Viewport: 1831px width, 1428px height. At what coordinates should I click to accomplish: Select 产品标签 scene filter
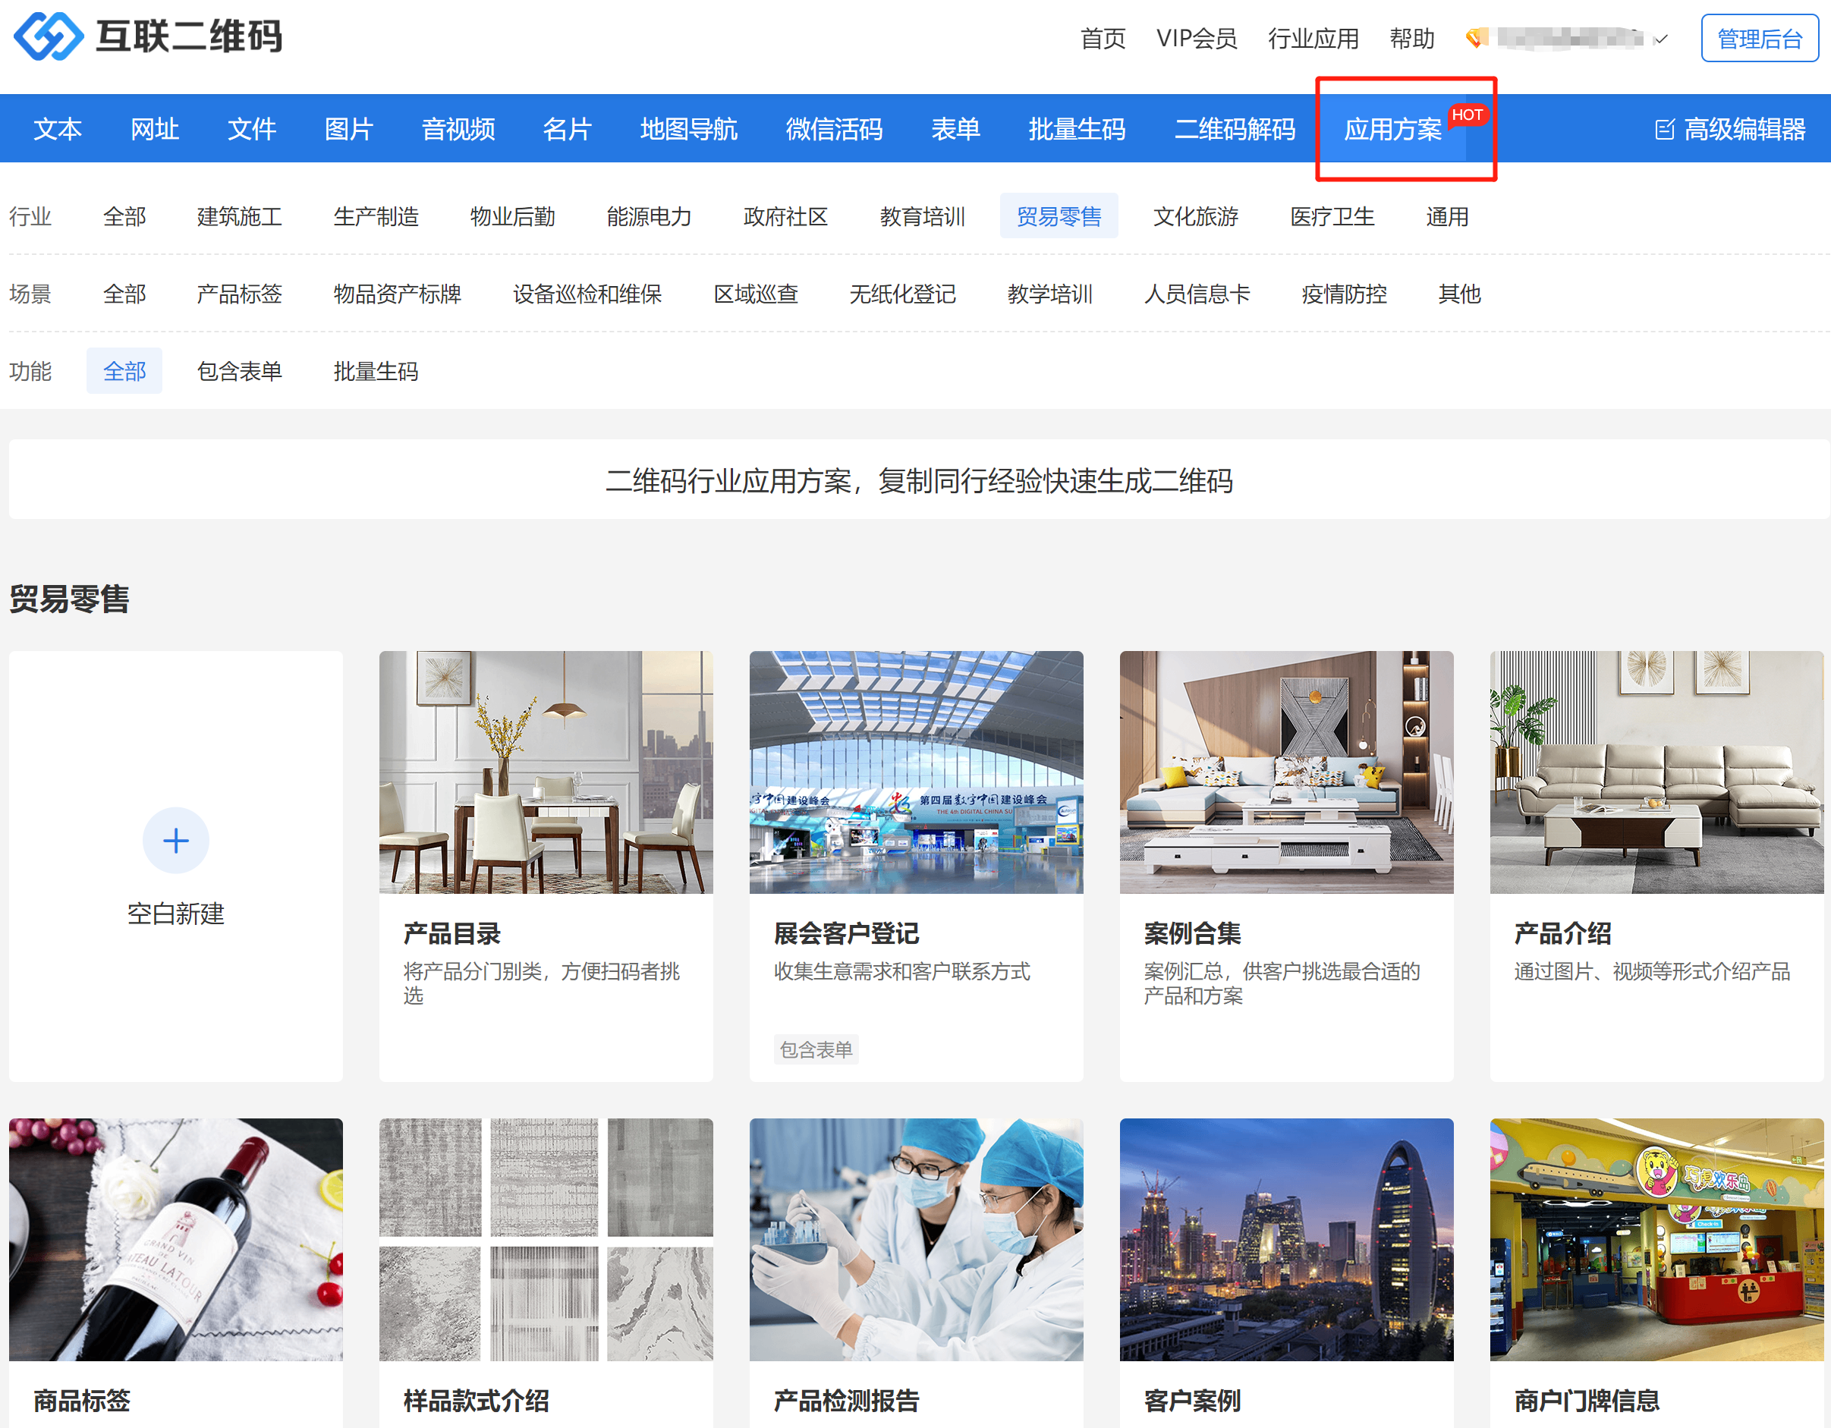click(239, 294)
